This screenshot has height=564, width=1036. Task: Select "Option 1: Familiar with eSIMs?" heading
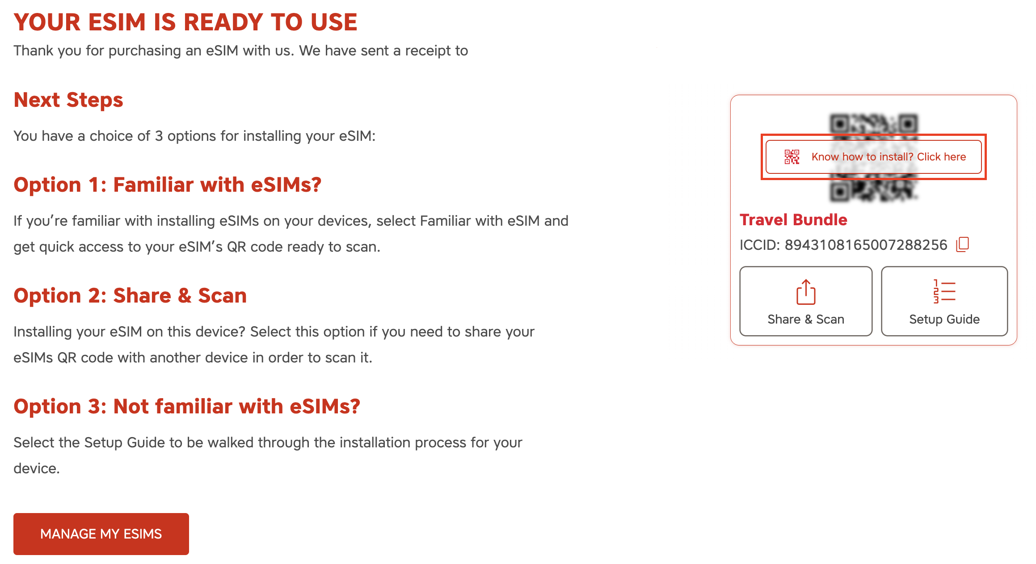pyautogui.click(x=168, y=185)
